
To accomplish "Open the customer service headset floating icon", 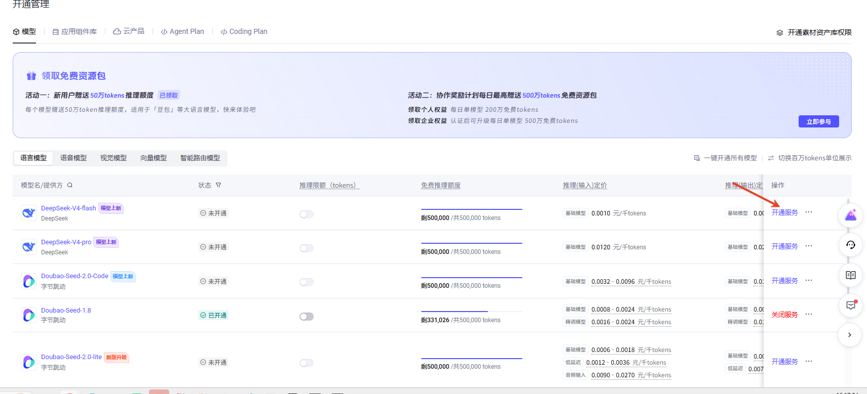I will click(x=851, y=245).
